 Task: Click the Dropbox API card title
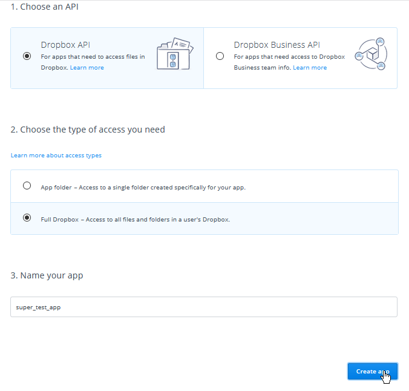point(65,45)
